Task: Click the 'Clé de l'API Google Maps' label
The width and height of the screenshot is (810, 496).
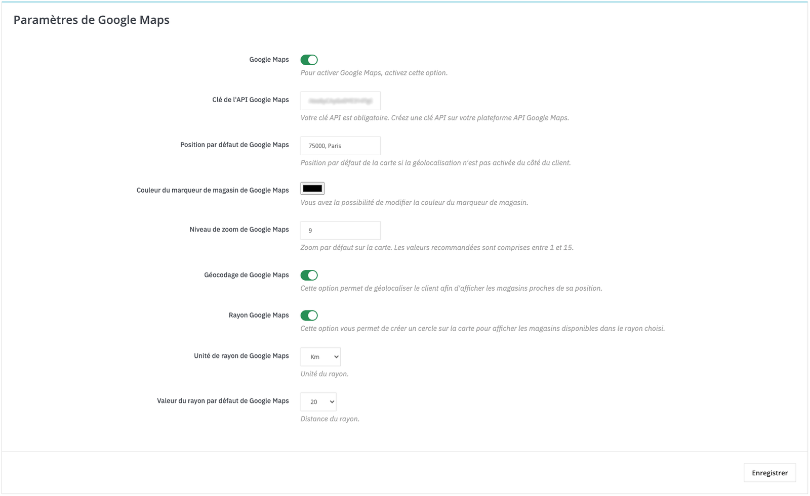Action: (251, 100)
